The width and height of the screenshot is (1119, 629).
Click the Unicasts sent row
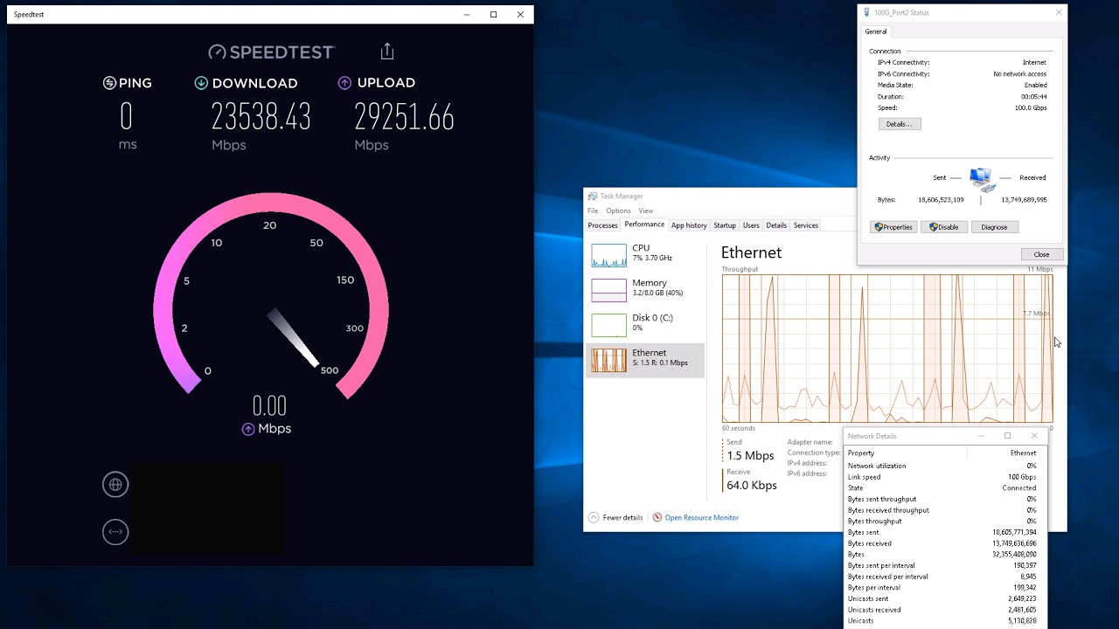942,598
